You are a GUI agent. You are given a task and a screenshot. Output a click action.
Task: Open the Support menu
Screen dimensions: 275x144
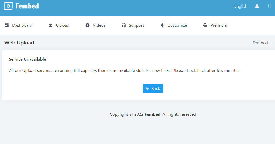133,25
